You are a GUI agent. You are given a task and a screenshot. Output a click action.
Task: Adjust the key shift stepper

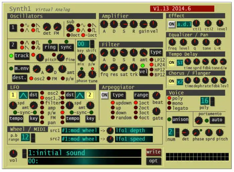pyautogui.click(x=92, y=44)
